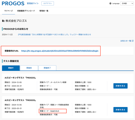Viewport: 135px width, 120px height.
Task: Open the 受験履歴ダウンロード menu item
Action: click(26, 11)
